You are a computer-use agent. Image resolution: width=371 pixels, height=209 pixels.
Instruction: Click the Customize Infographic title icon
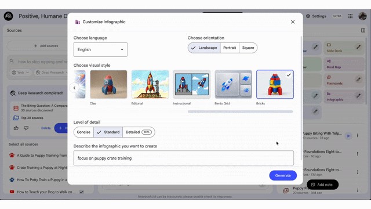point(77,22)
